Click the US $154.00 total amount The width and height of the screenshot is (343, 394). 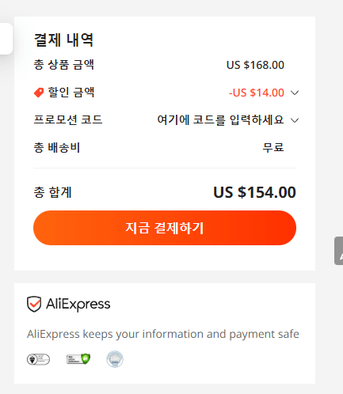[254, 192]
